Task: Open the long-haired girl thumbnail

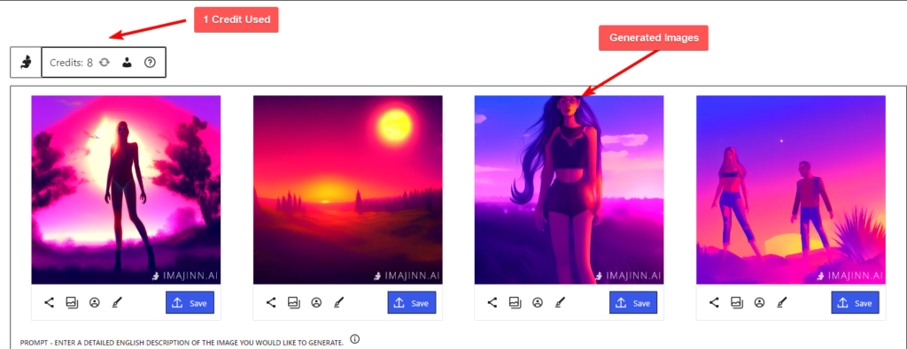Action: pos(570,190)
